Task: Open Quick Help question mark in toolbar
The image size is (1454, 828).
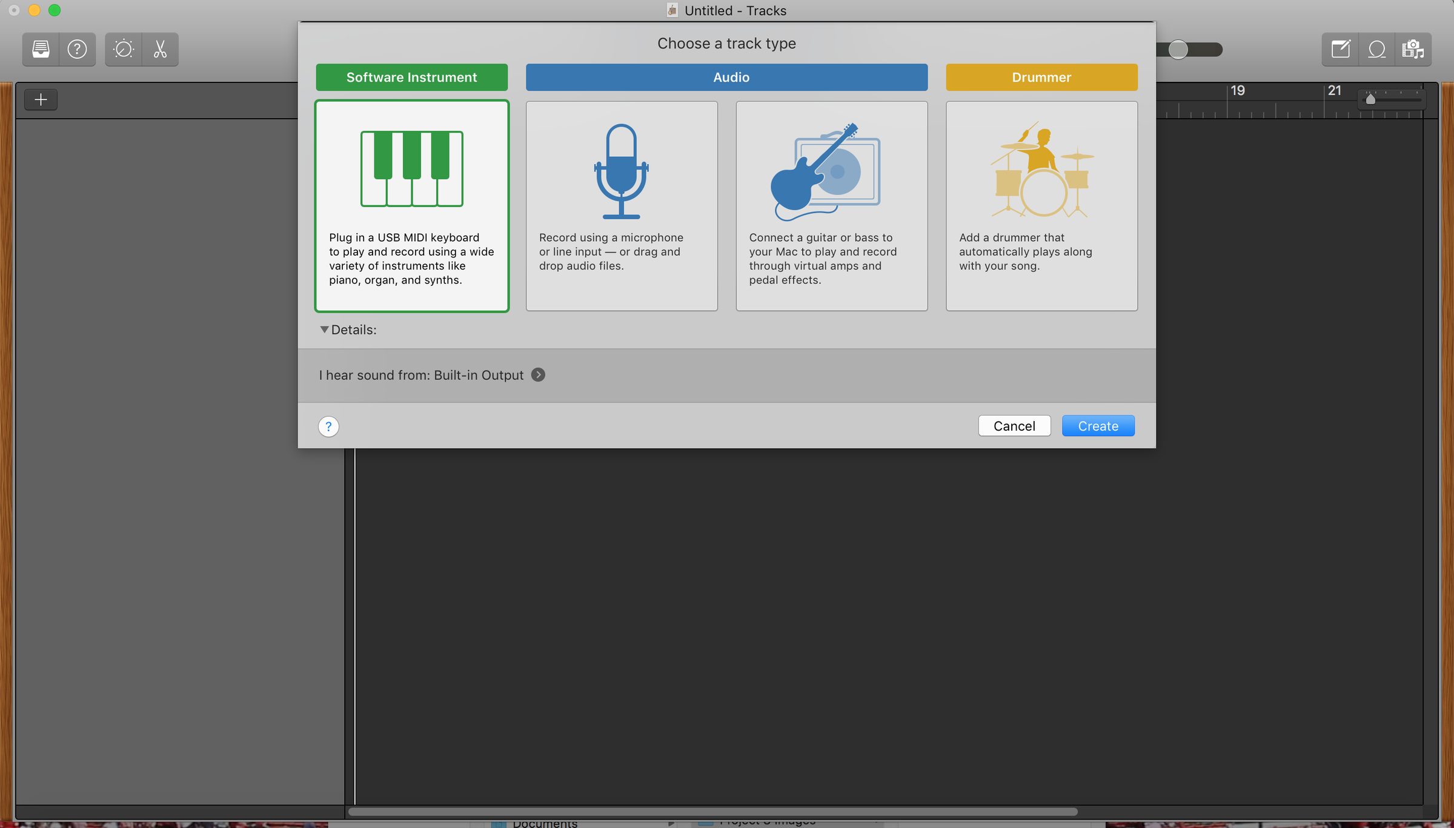Action: coord(78,49)
